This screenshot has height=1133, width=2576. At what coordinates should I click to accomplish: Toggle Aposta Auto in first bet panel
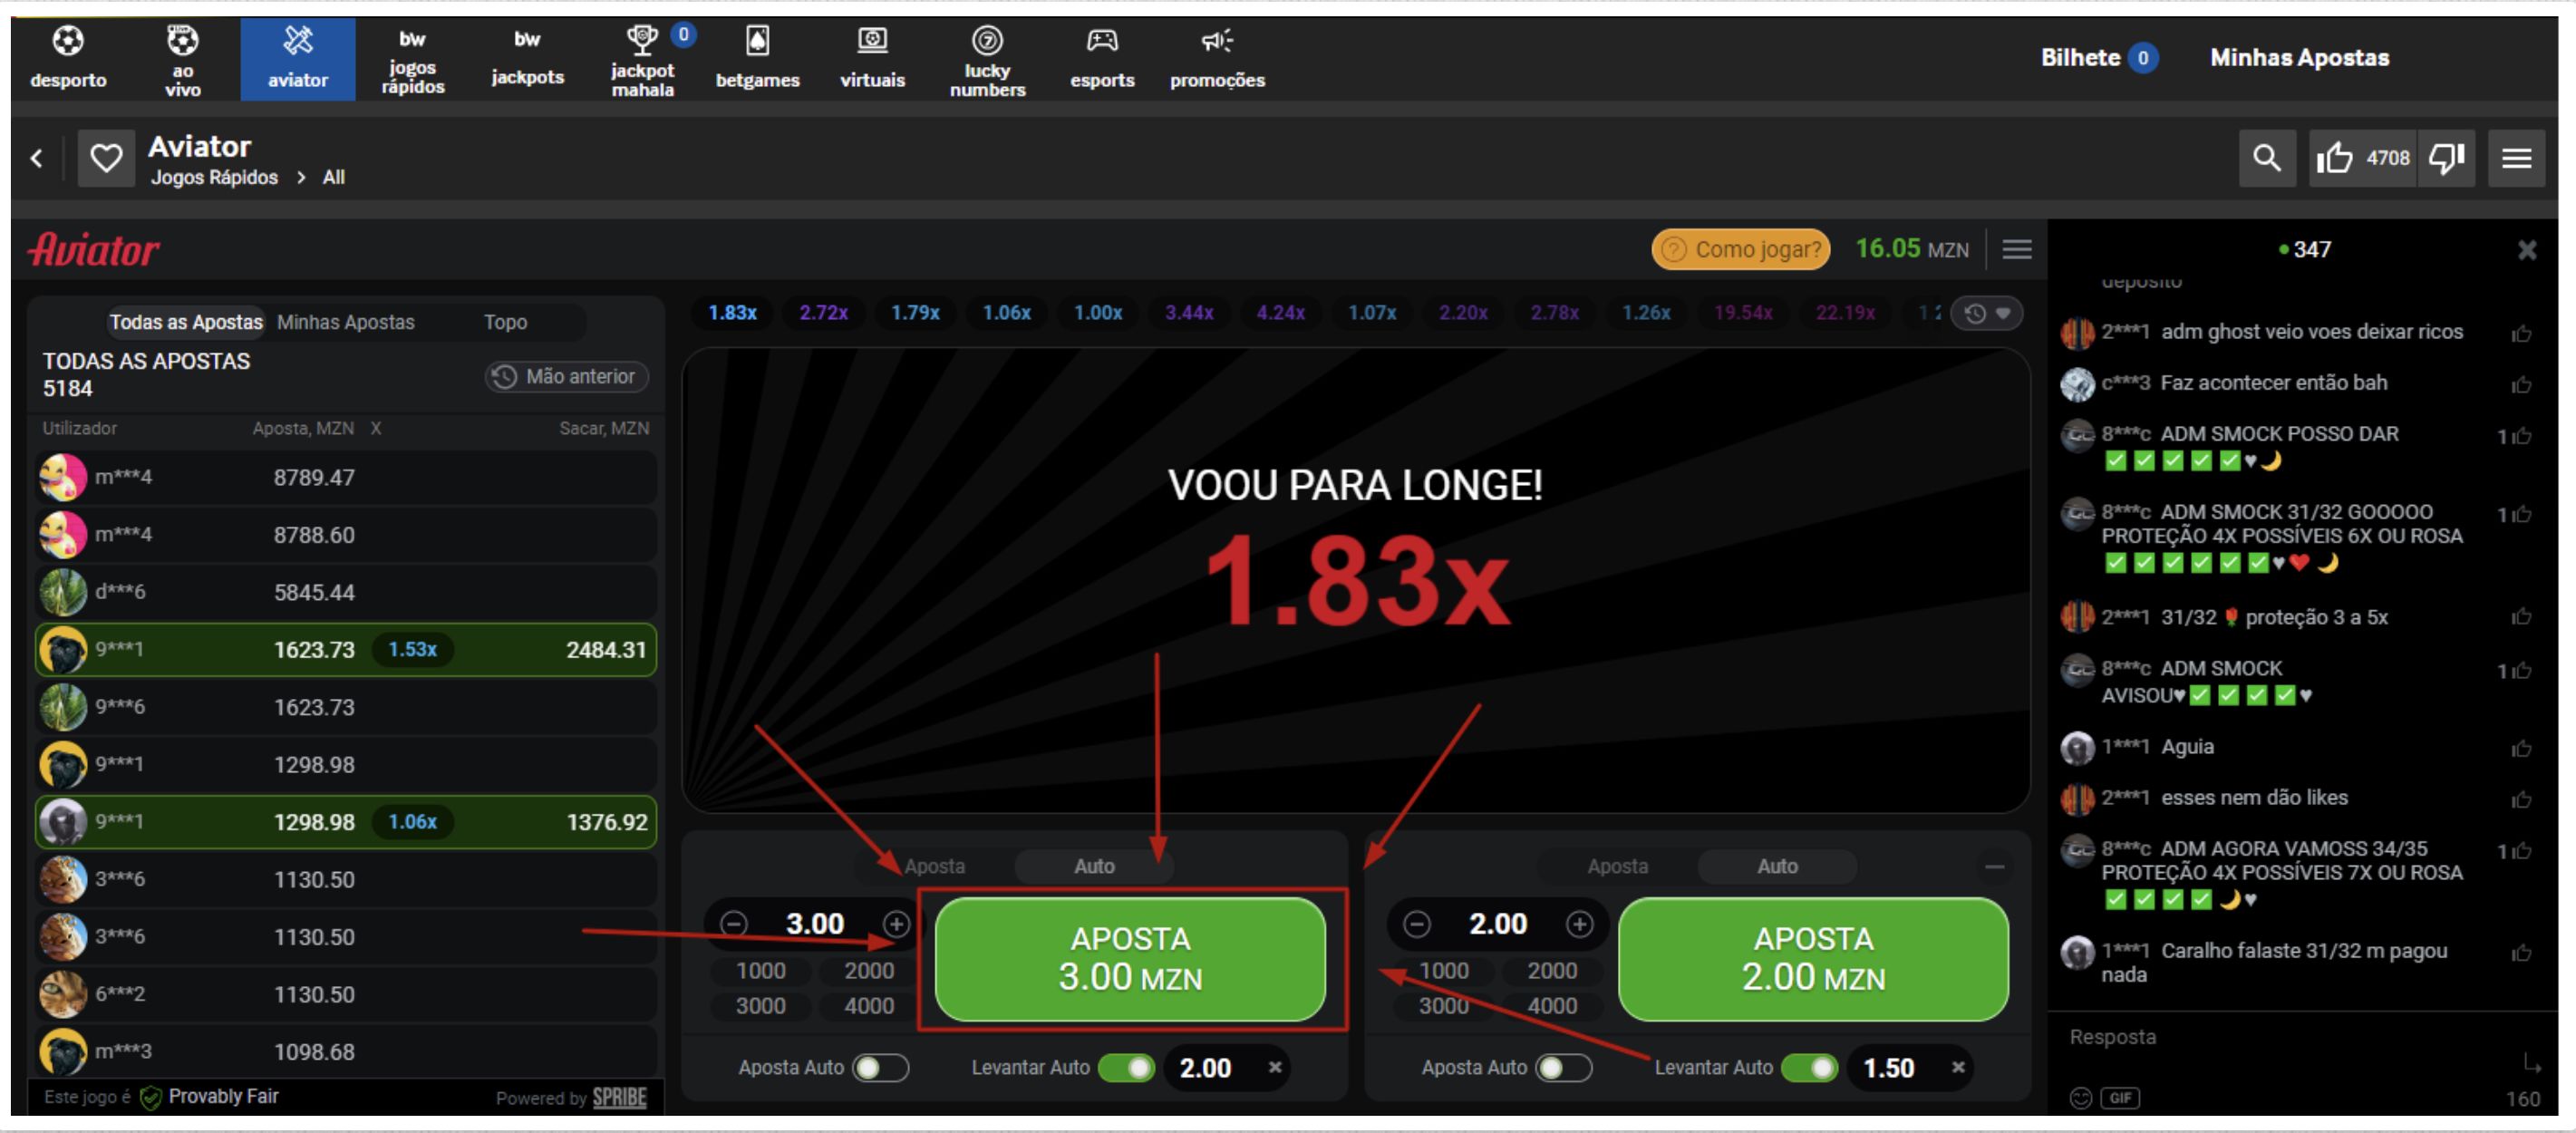click(x=880, y=1067)
